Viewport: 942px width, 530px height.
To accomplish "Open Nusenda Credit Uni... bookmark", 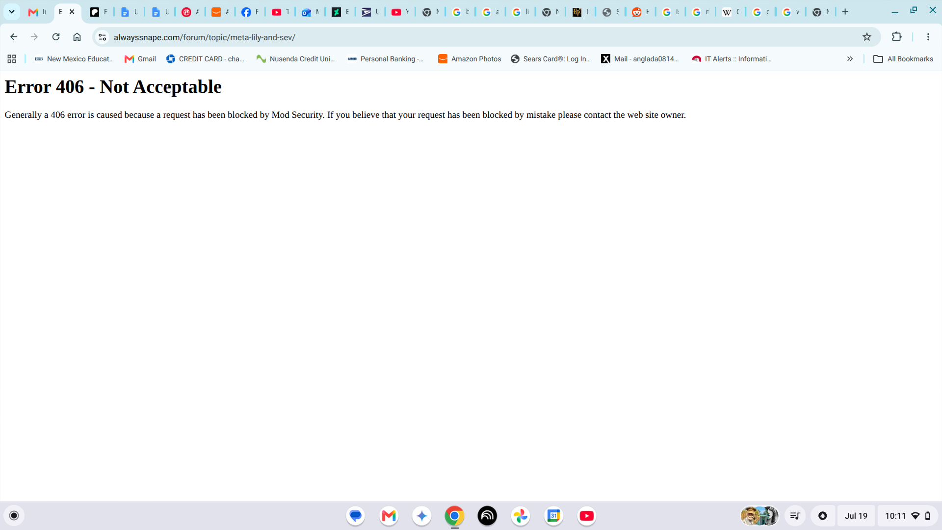I will 295,59.
